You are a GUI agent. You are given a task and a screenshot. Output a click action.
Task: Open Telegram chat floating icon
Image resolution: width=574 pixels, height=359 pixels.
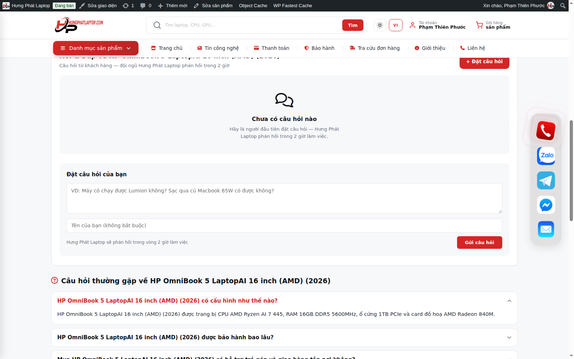[x=546, y=180]
